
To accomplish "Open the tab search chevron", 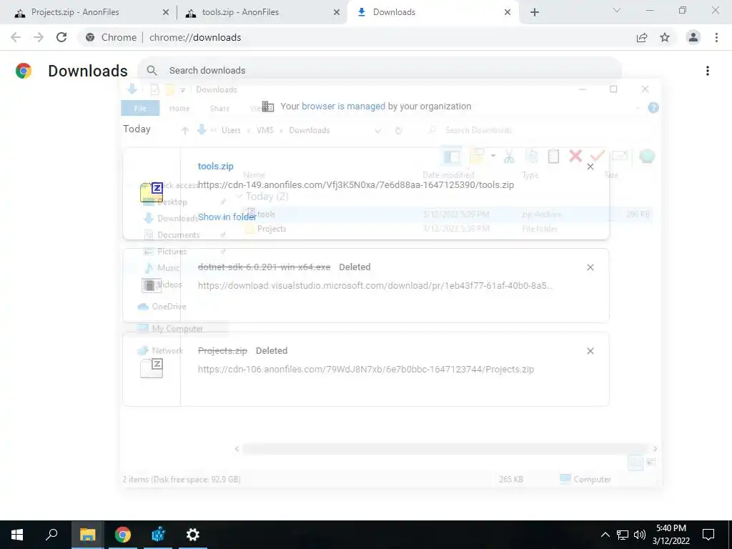I will click(x=617, y=10).
